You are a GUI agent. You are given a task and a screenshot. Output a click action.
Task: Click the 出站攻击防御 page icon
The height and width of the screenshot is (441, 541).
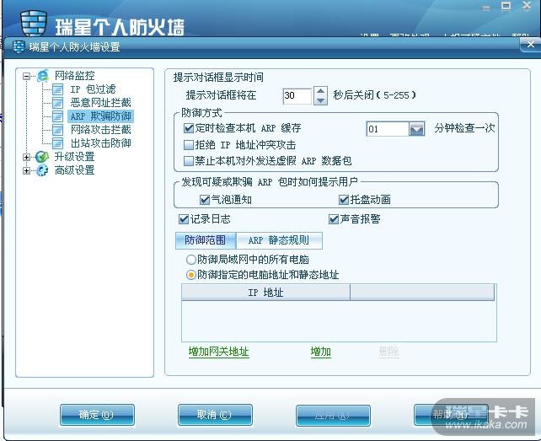[57, 143]
